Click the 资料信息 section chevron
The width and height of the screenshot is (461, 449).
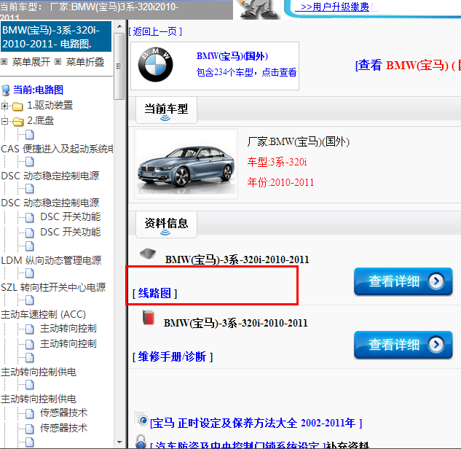[165, 233]
